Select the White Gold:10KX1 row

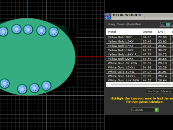tap(139, 68)
